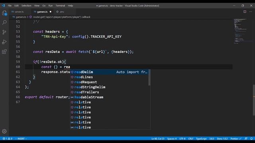Screen dimensions: 255x143
Task: Select readLines suggestion
Action: pyautogui.click(x=109, y=77)
